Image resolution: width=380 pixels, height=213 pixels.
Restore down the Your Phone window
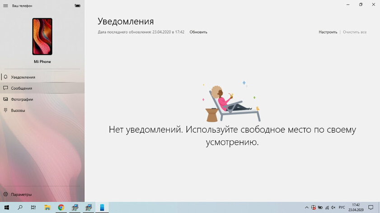click(361, 5)
